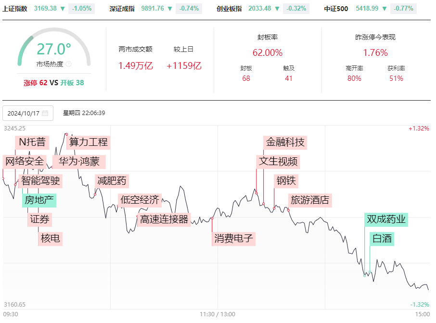
Task: Open the calendar icon in date field
Action: (x=45, y=113)
